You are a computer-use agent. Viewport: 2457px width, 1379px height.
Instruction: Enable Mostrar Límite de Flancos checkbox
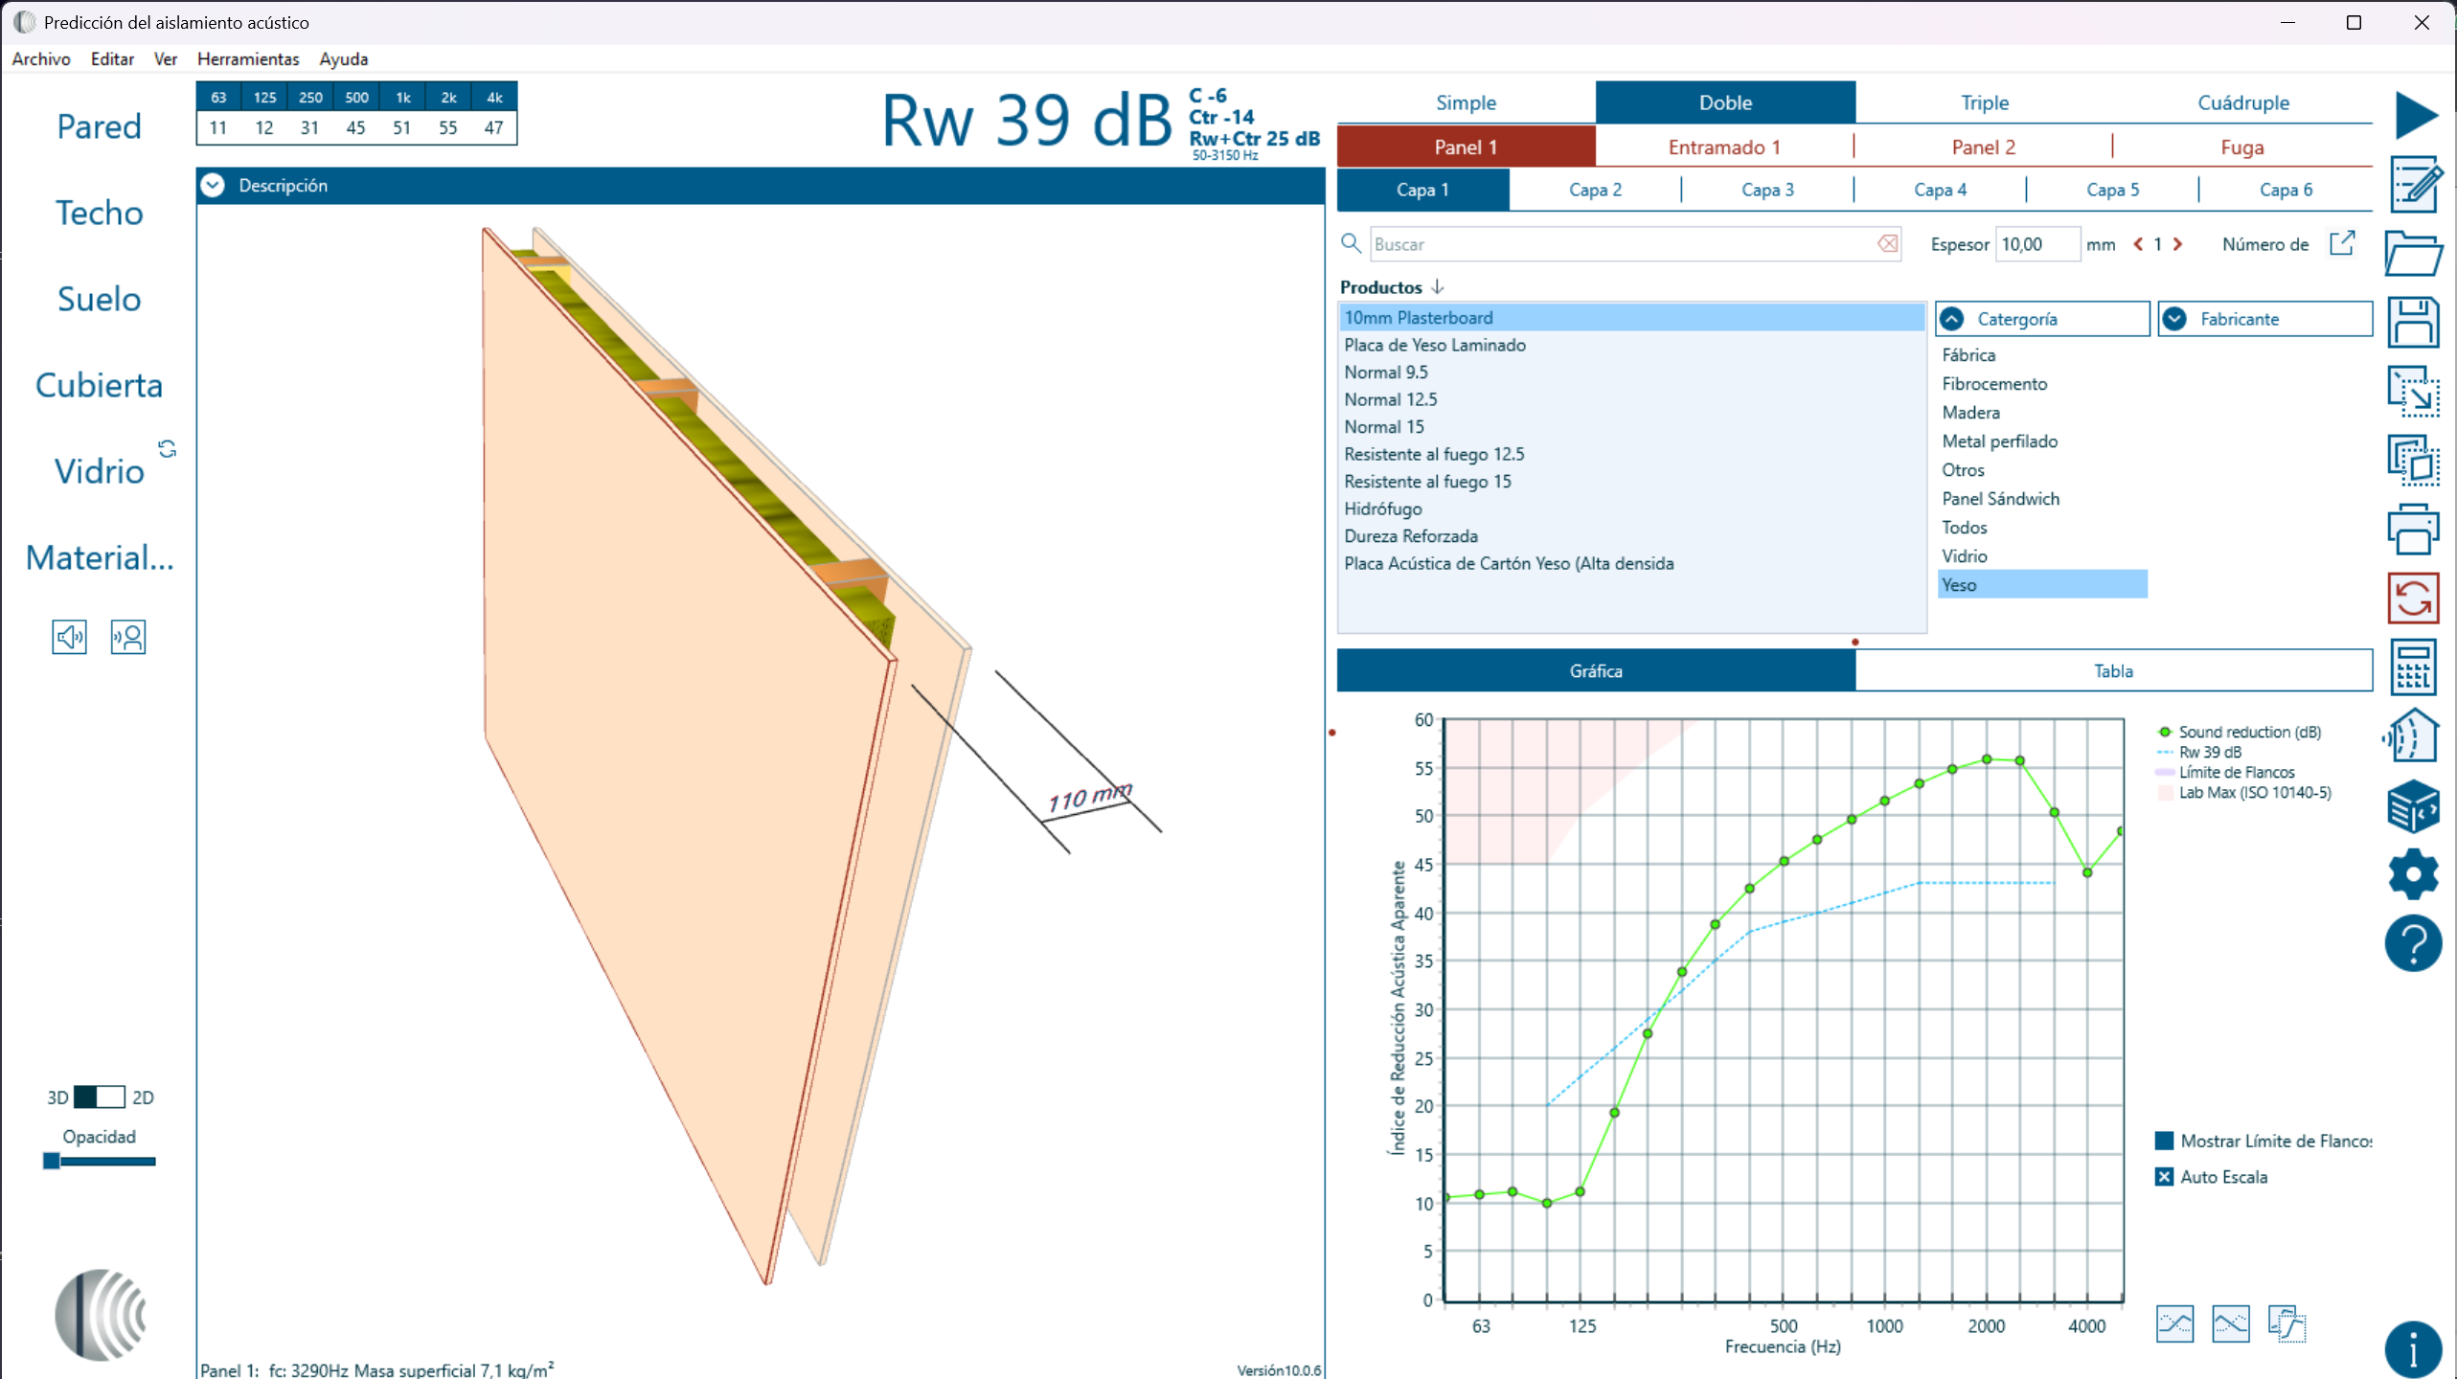(x=2164, y=1141)
